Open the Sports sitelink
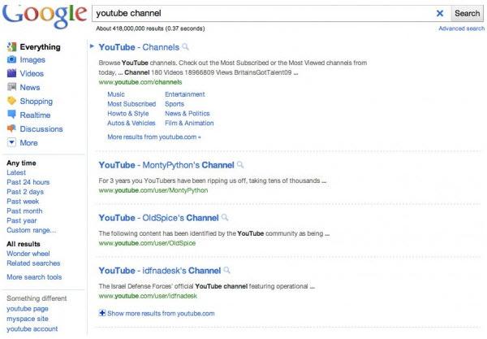The height and width of the screenshot is (339, 487). click(x=175, y=104)
